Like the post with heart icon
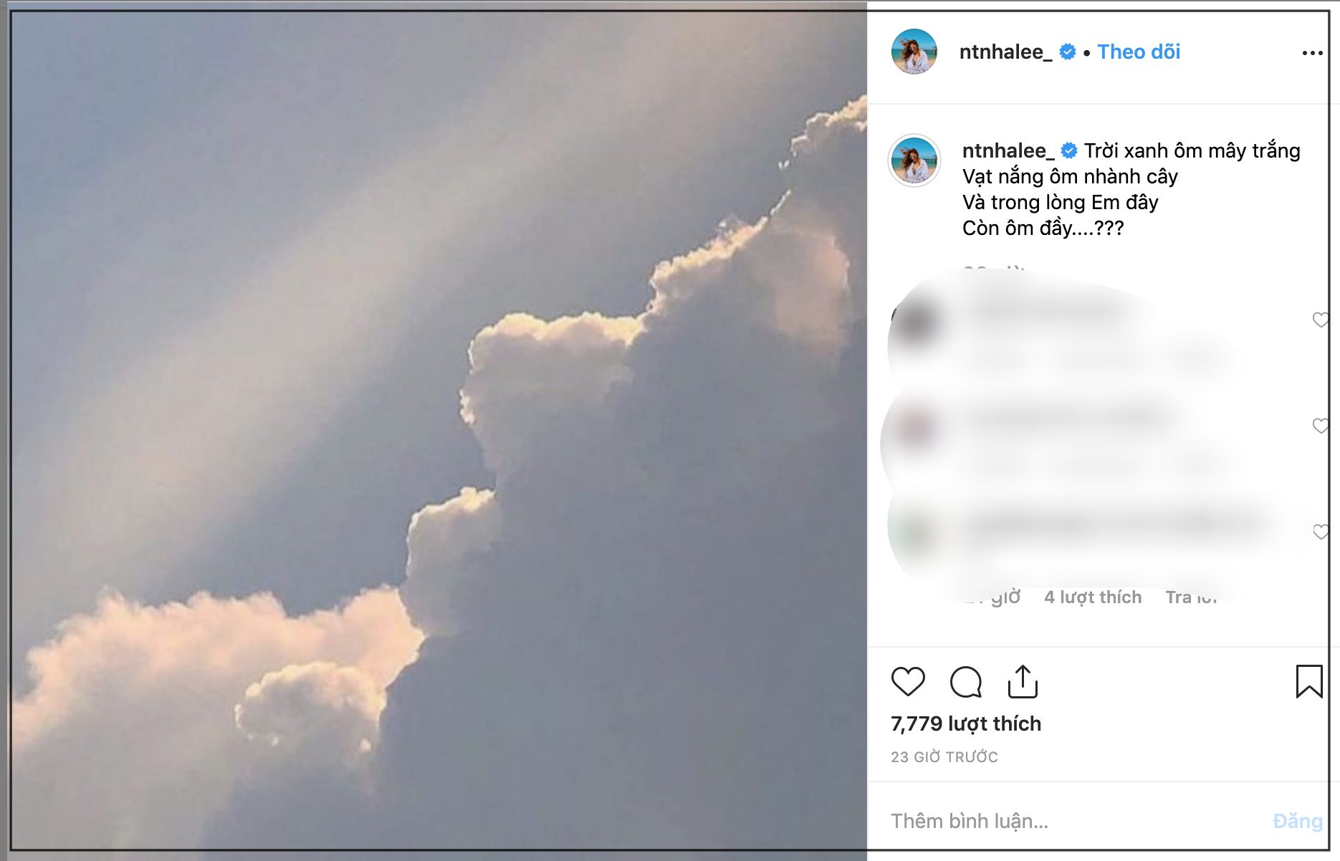The width and height of the screenshot is (1340, 861). [908, 681]
